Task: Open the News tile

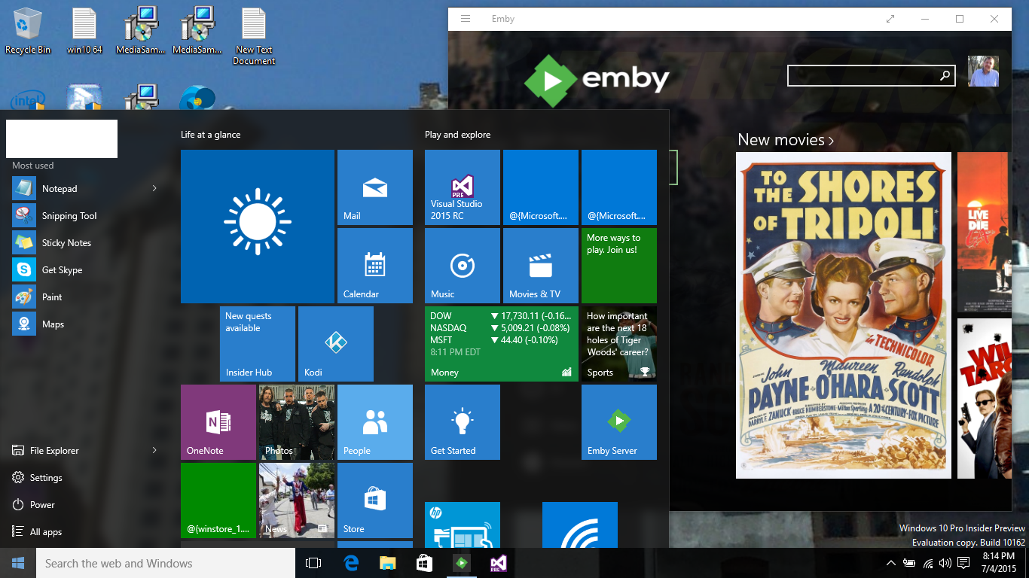Action: (x=297, y=500)
